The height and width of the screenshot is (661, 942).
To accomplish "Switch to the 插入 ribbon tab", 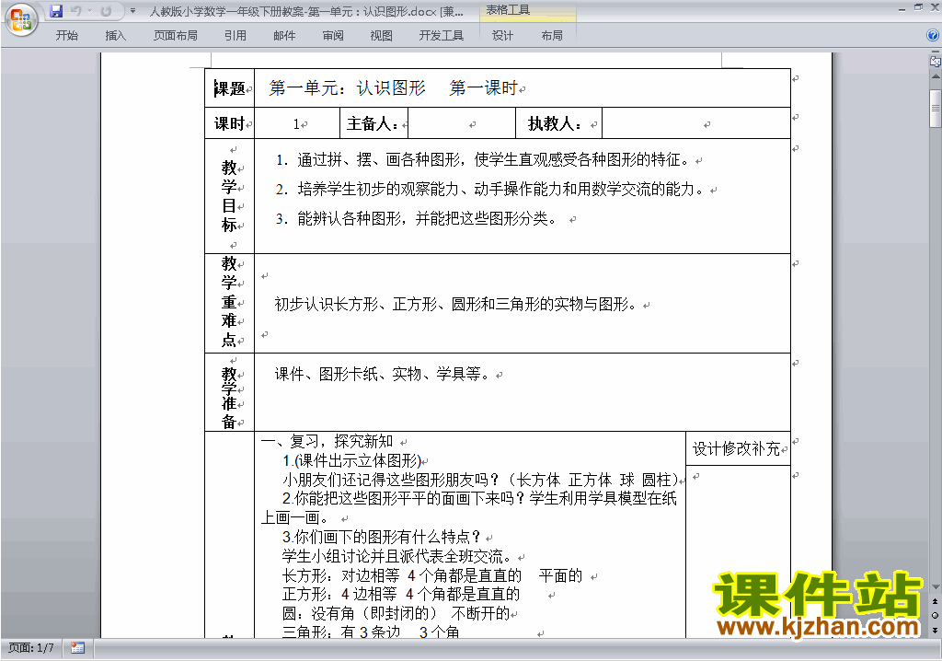I will pos(115,36).
